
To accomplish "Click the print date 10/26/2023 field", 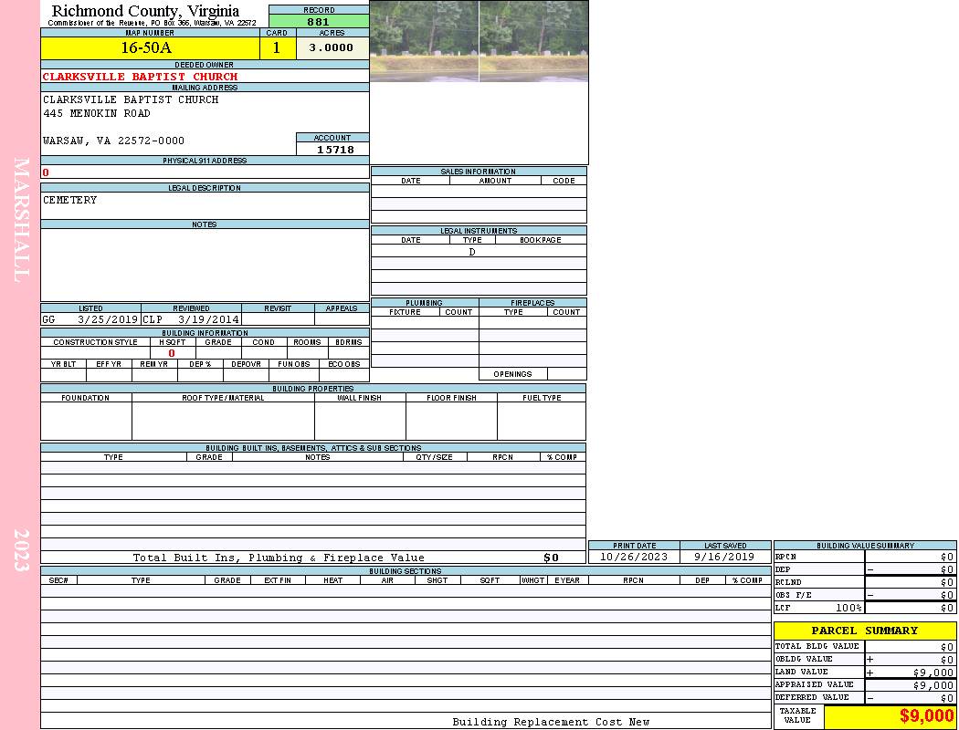I will 634,557.
